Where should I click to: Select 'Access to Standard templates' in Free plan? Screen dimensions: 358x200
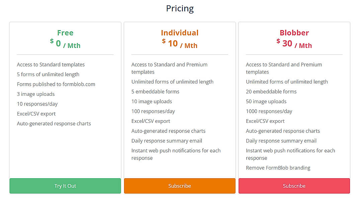(x=51, y=64)
